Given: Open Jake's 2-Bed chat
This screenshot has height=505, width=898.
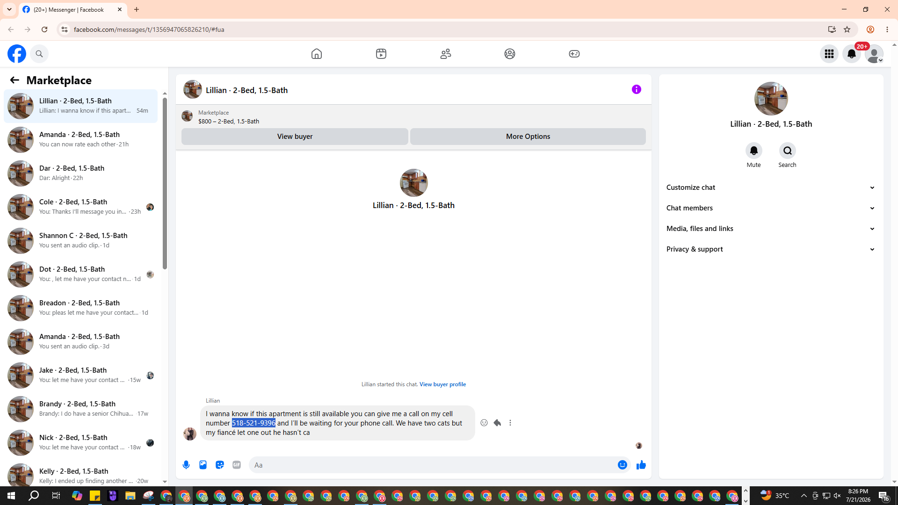Looking at the screenshot, I should tap(81, 375).
